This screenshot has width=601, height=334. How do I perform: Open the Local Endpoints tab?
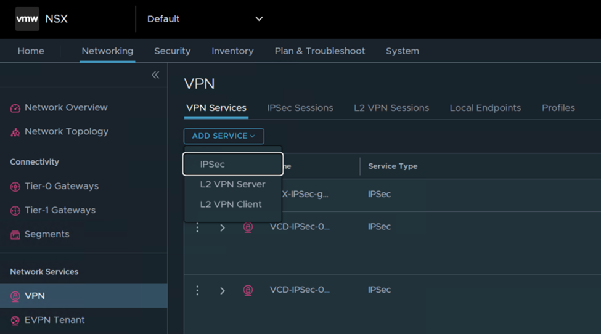coord(485,108)
